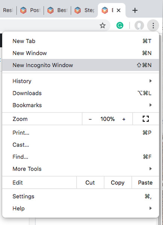Toggle fullscreen mode icon in Zoom row
The height and width of the screenshot is (225, 163).
(x=146, y=119)
